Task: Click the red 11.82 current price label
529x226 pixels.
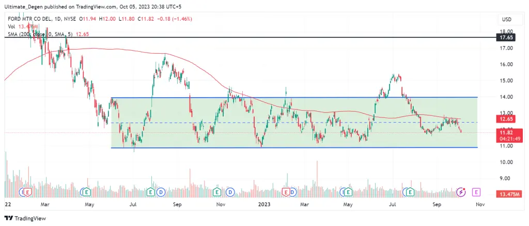Action: pos(506,133)
